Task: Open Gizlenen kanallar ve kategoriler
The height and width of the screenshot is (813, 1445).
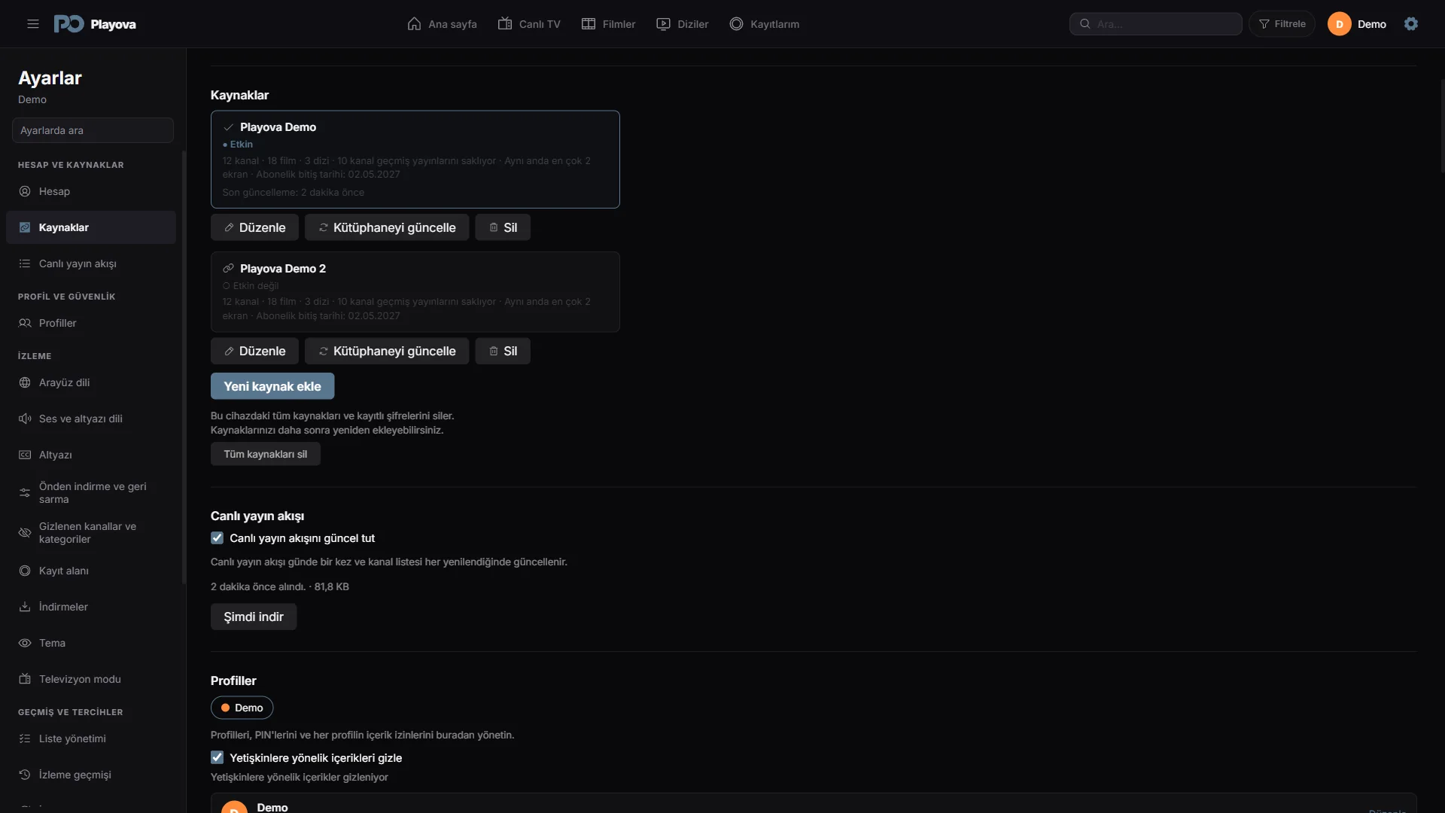Action: point(91,532)
